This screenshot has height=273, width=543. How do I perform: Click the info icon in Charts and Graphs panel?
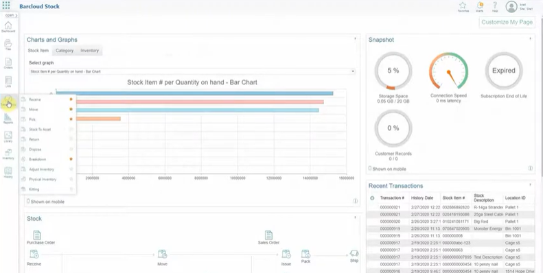(x=356, y=201)
